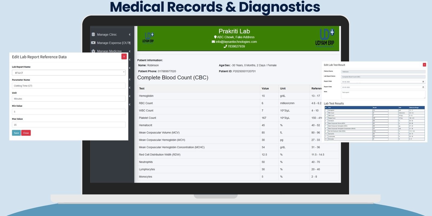The image size is (432, 216).
Task: Click the Parameter Name input field
Action: pyautogui.click(x=69, y=86)
